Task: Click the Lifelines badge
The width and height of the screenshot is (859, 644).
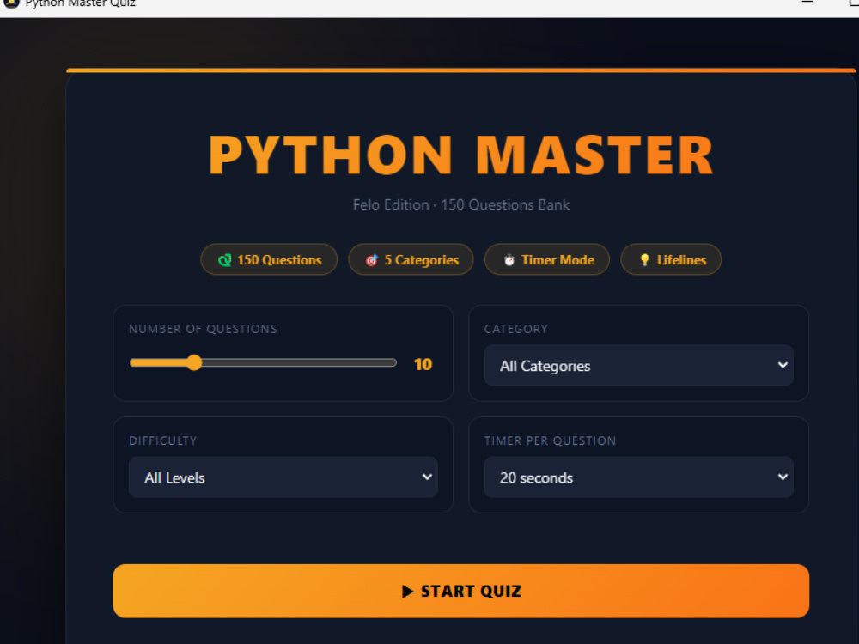Action: 671,259
